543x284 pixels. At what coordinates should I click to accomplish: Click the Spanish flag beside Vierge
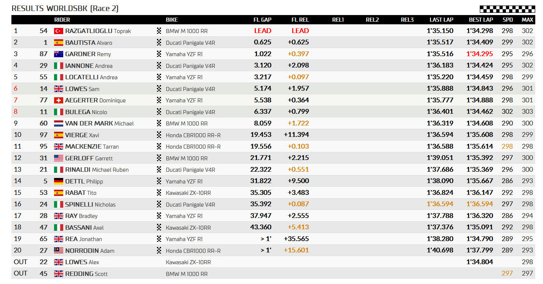(58, 135)
